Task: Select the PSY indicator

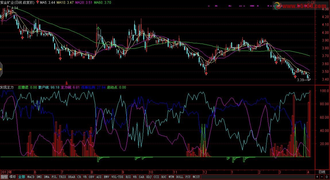Action: pyautogui.click(x=188, y=177)
